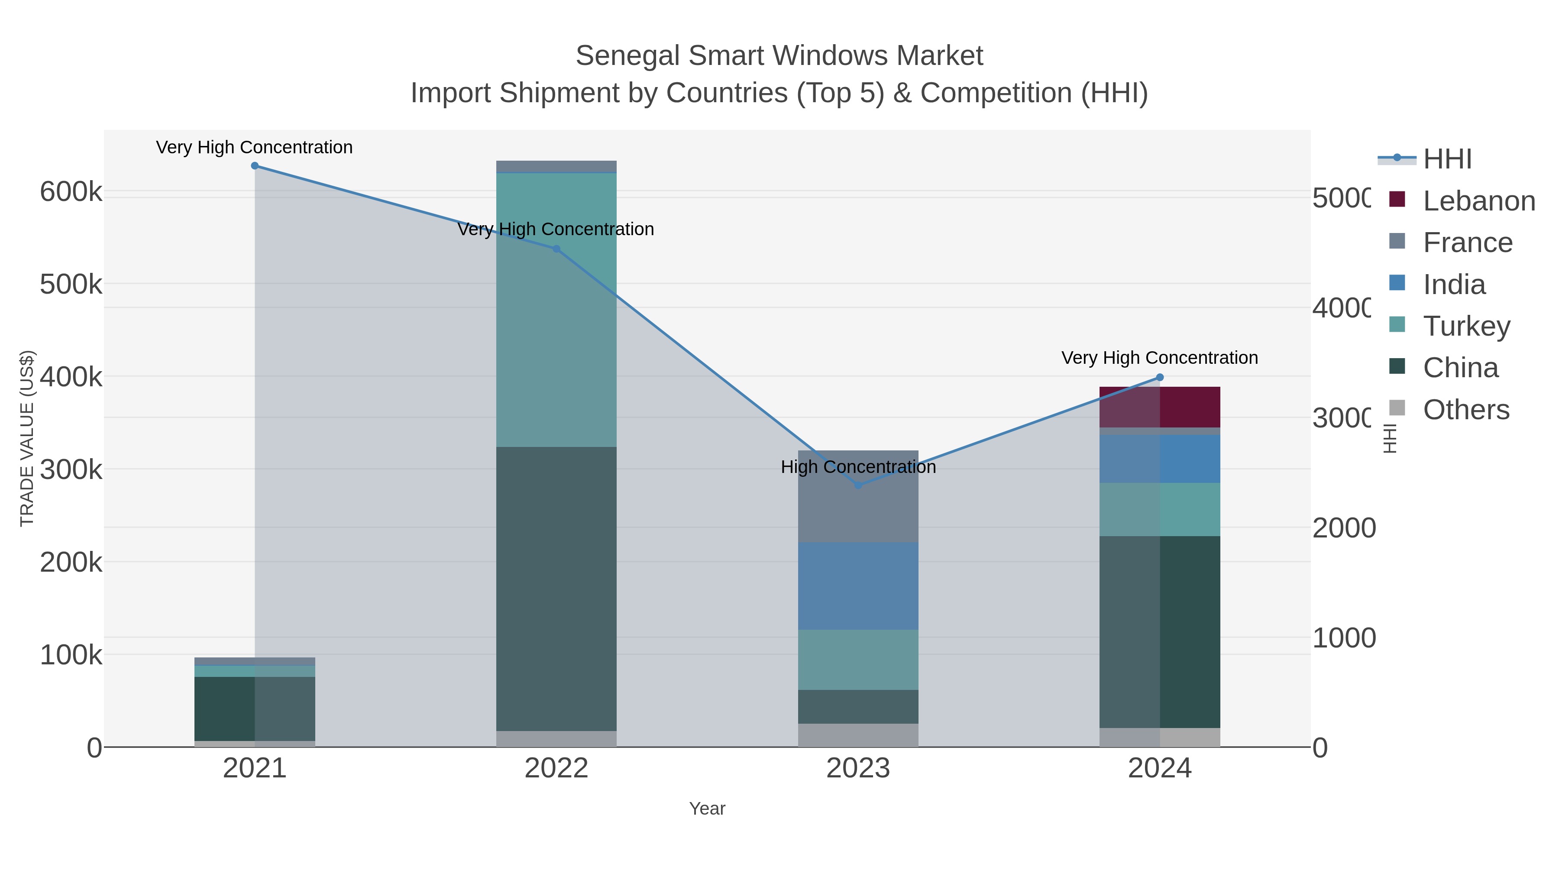
Task: Click the 2021 HHI data point marker
Action: [255, 166]
